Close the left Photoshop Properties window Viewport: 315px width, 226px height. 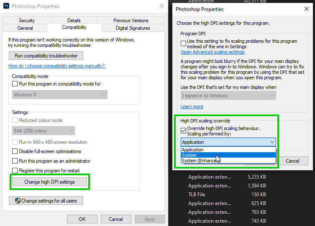click(x=162, y=6)
